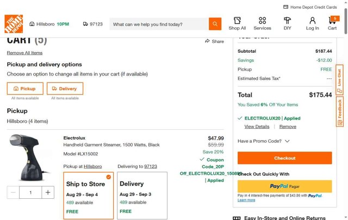This screenshot has height=220, width=348.
Task: Click Easy In-Store and Online Returns
Action: [x=285, y=218]
